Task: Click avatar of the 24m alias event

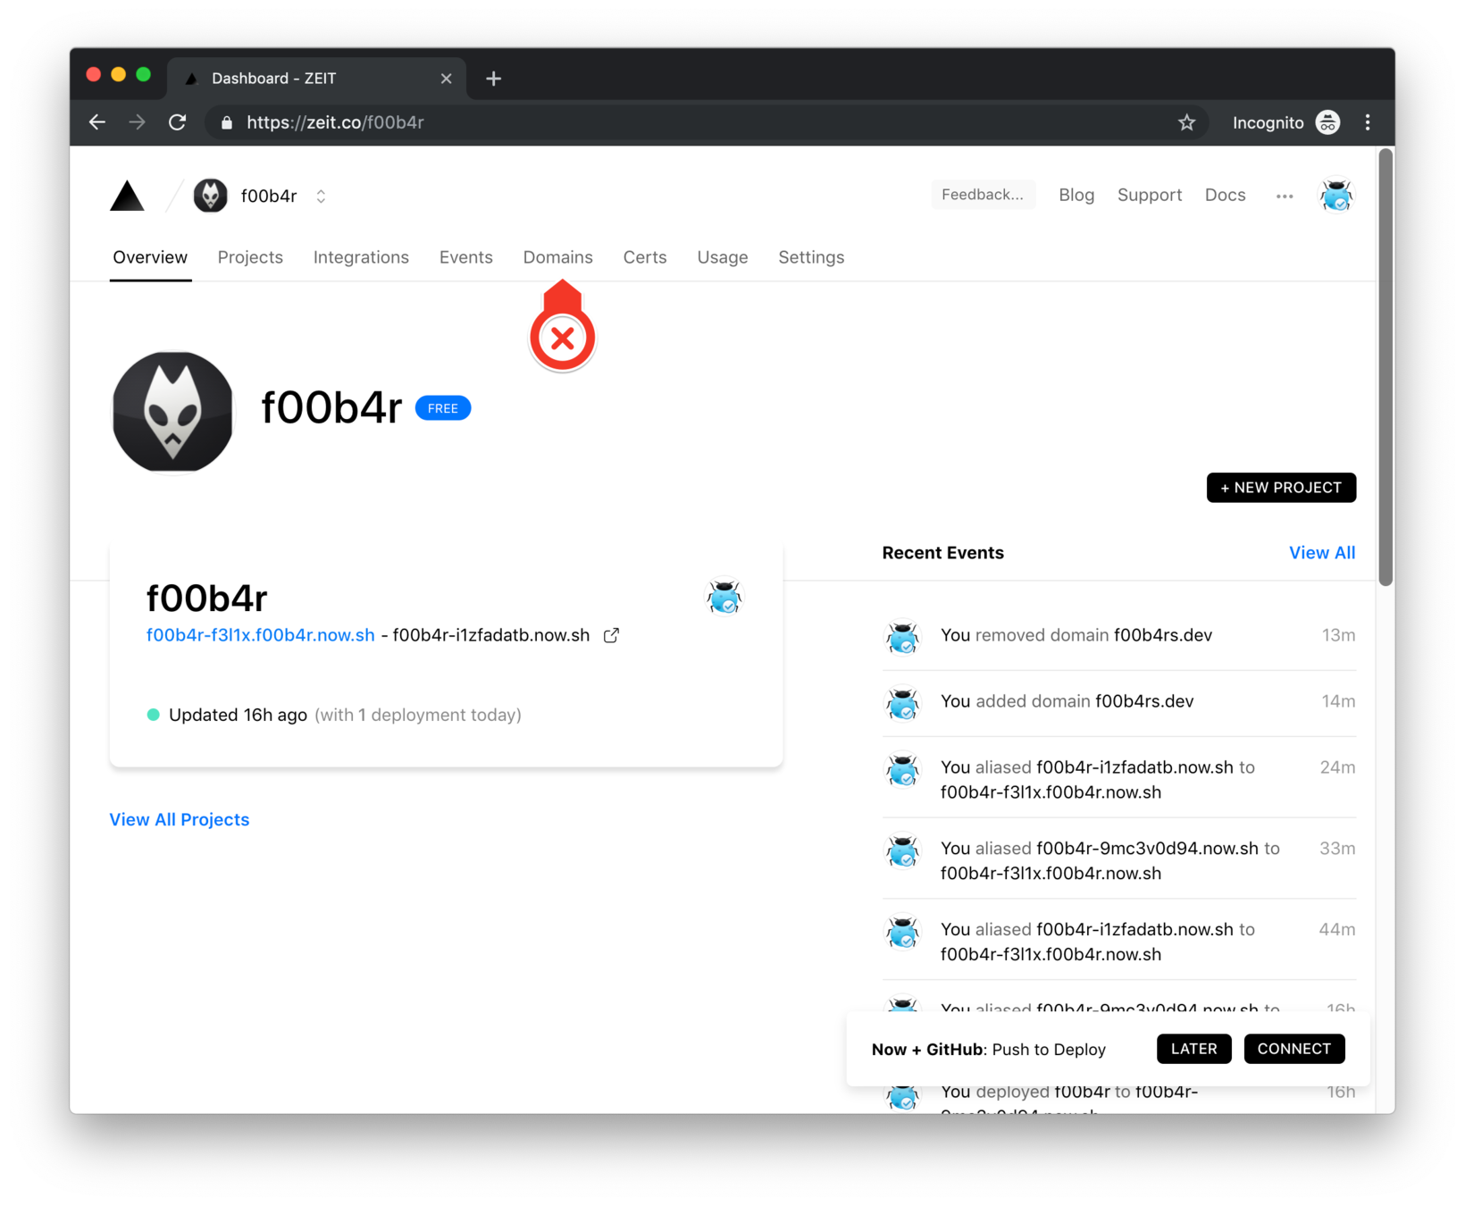Action: click(x=902, y=768)
